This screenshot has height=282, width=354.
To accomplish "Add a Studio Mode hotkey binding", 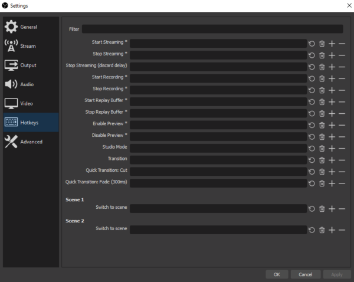I will pos(332,149).
